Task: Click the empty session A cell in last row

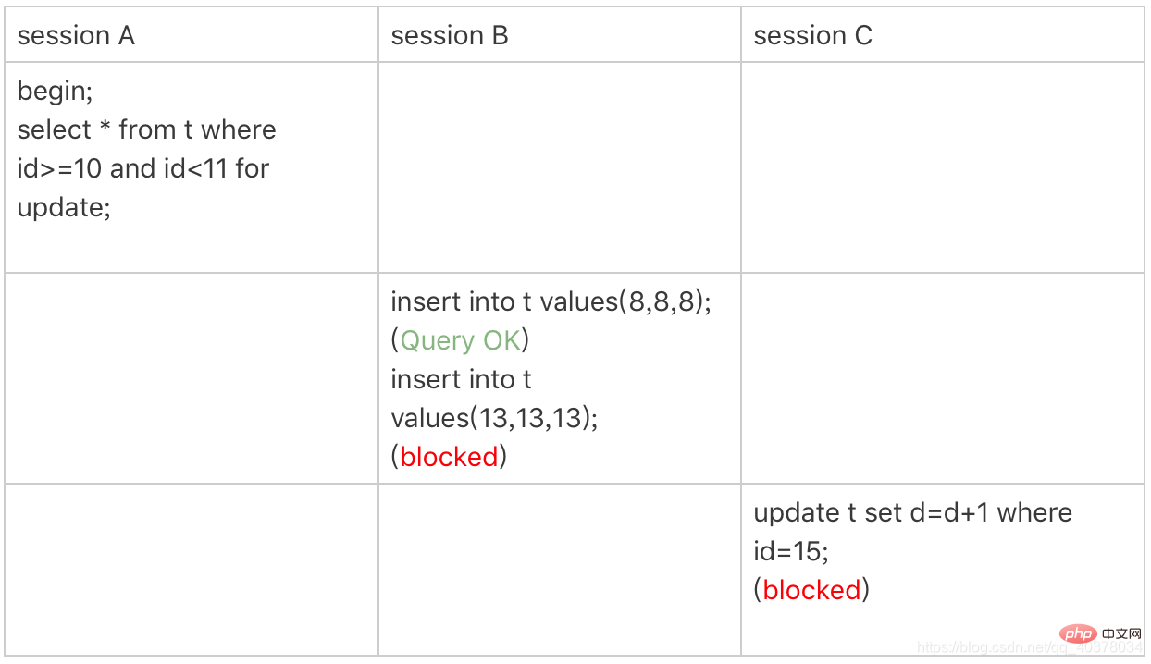Action: click(x=192, y=569)
